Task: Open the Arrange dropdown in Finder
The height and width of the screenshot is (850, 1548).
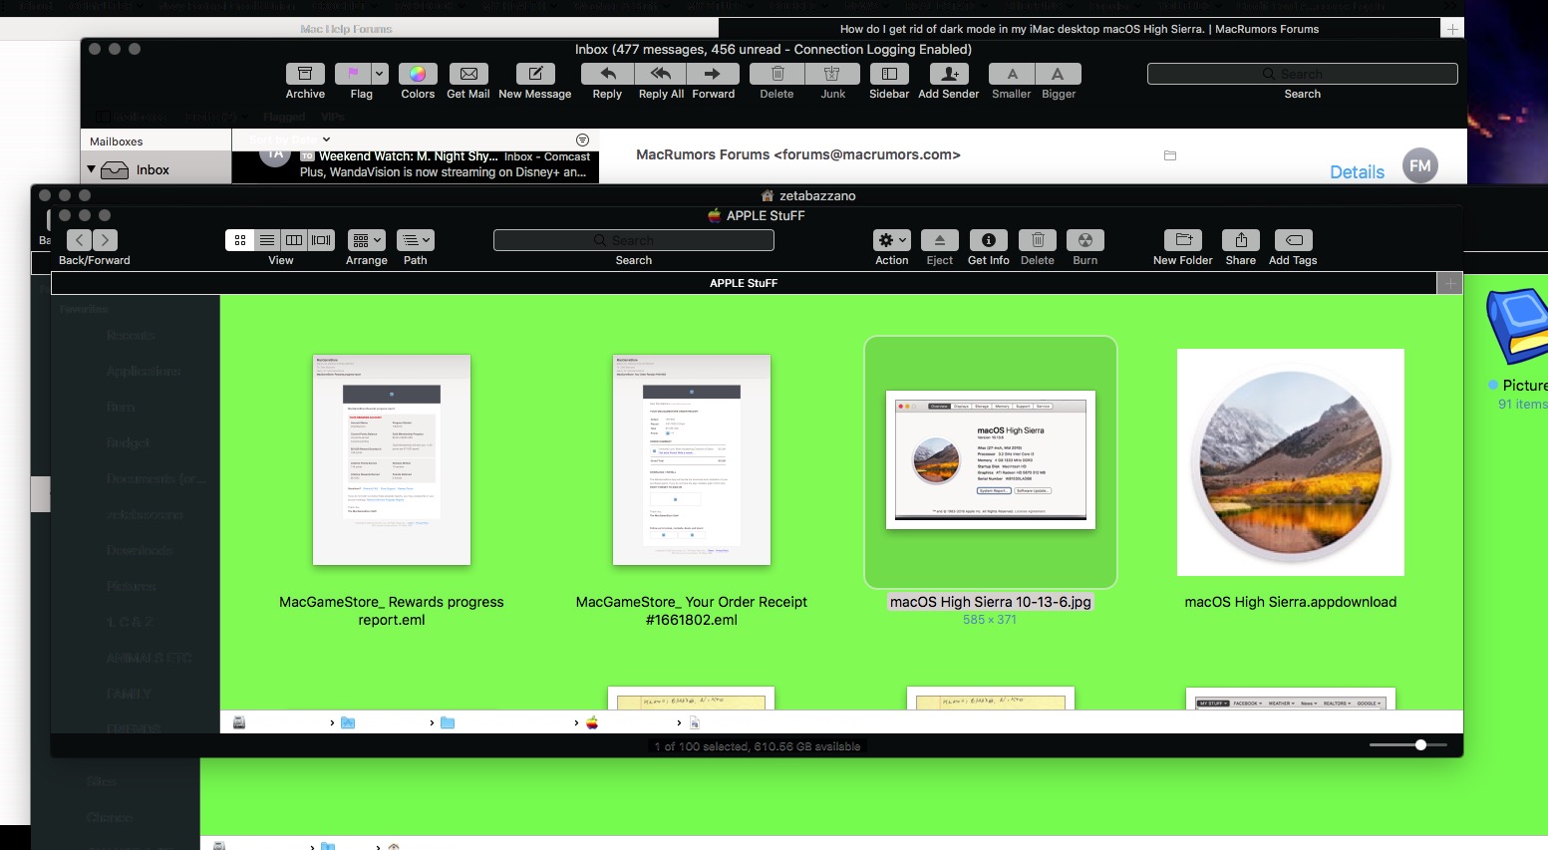Action: click(x=366, y=240)
